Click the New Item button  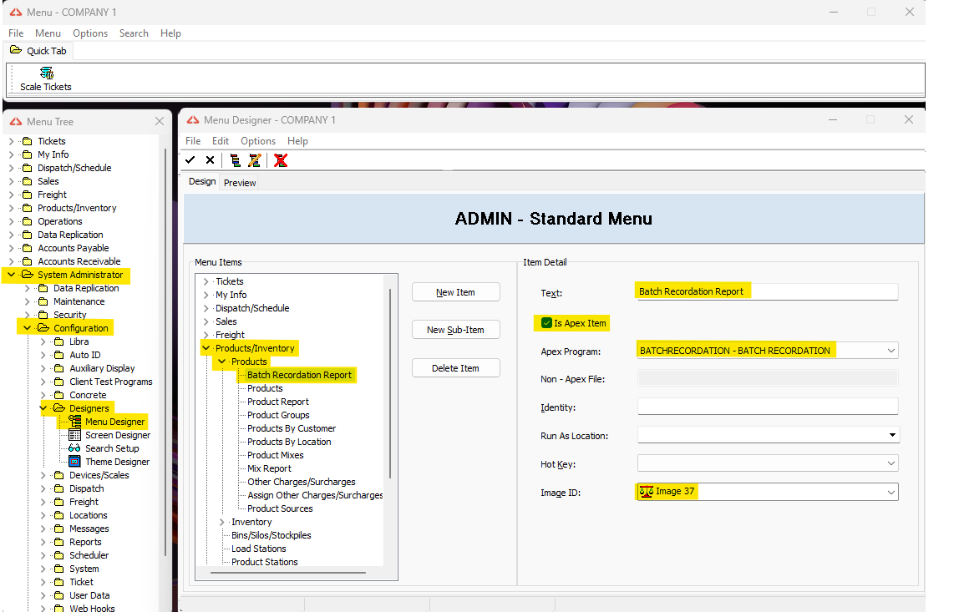(x=456, y=292)
